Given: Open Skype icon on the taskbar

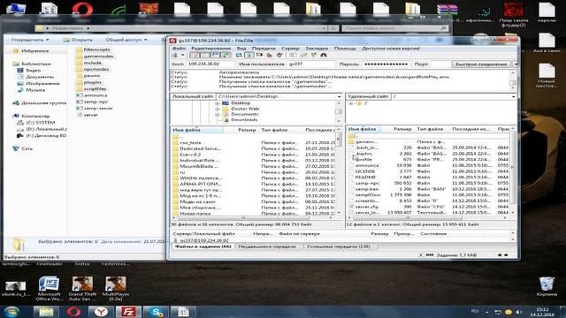Looking at the screenshot, I should point(156,312).
